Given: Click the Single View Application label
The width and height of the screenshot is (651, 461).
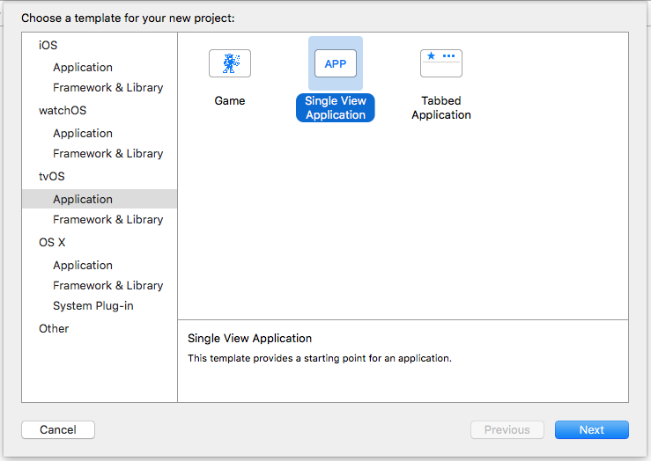Looking at the screenshot, I should [336, 108].
